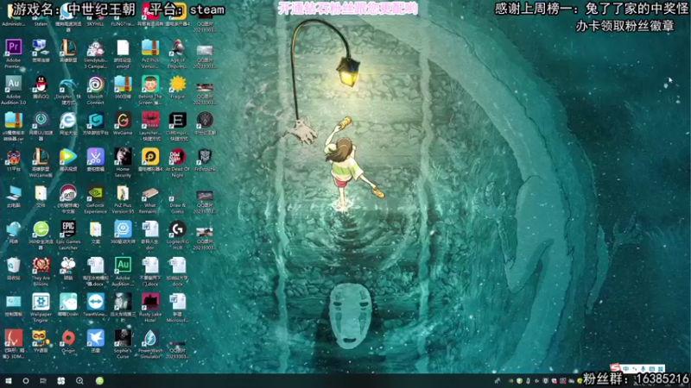691x388 pixels.
Task: Launch PowerWash Simulator
Action: [149, 339]
